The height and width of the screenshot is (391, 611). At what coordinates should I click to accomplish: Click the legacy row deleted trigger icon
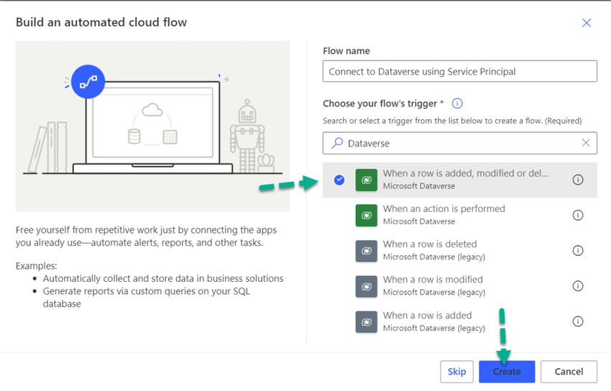pos(366,250)
